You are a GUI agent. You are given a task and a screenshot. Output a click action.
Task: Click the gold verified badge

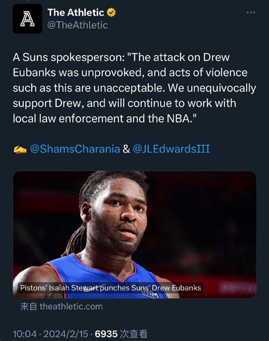(111, 13)
